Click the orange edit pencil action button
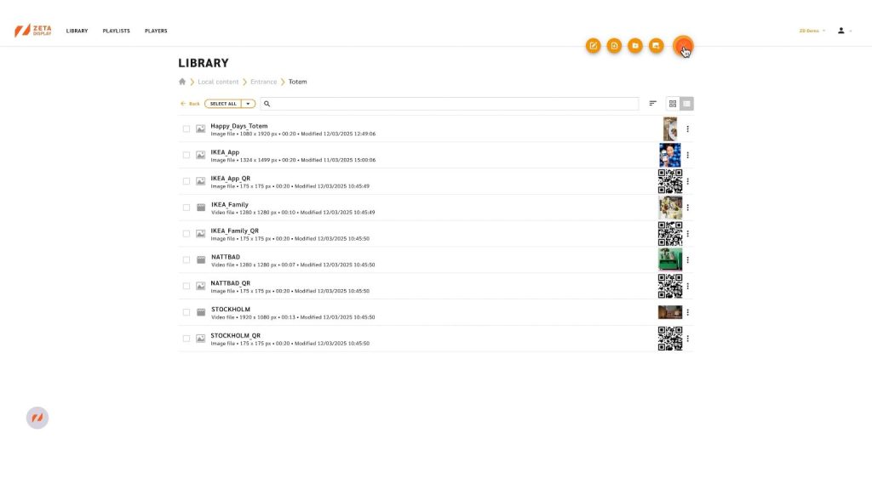The image size is (872, 490). pyautogui.click(x=594, y=46)
